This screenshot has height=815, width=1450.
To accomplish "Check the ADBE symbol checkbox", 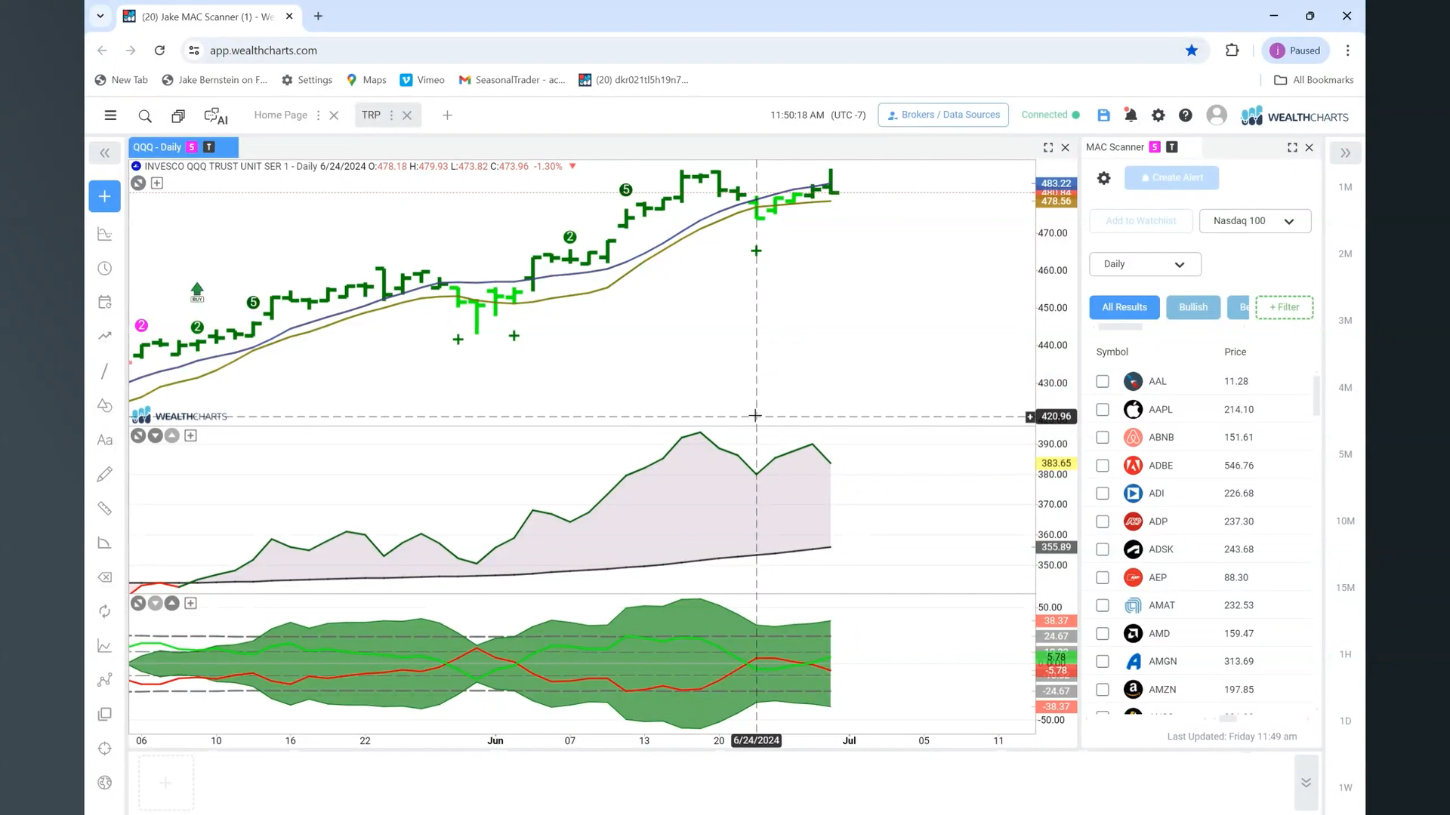I will coord(1103,466).
